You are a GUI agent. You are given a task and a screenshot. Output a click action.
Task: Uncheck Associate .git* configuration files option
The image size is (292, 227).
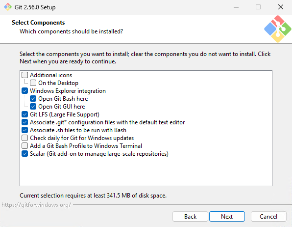[25, 122]
